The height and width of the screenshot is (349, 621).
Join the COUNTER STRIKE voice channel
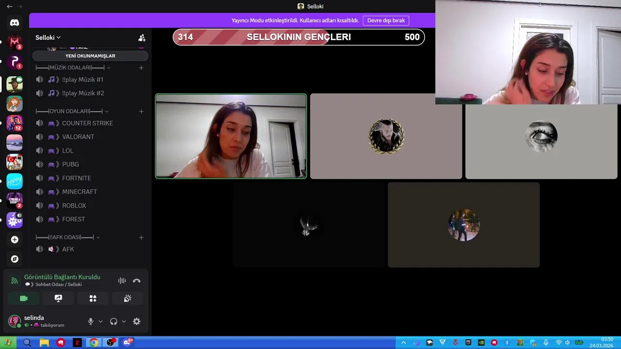[x=90, y=123]
